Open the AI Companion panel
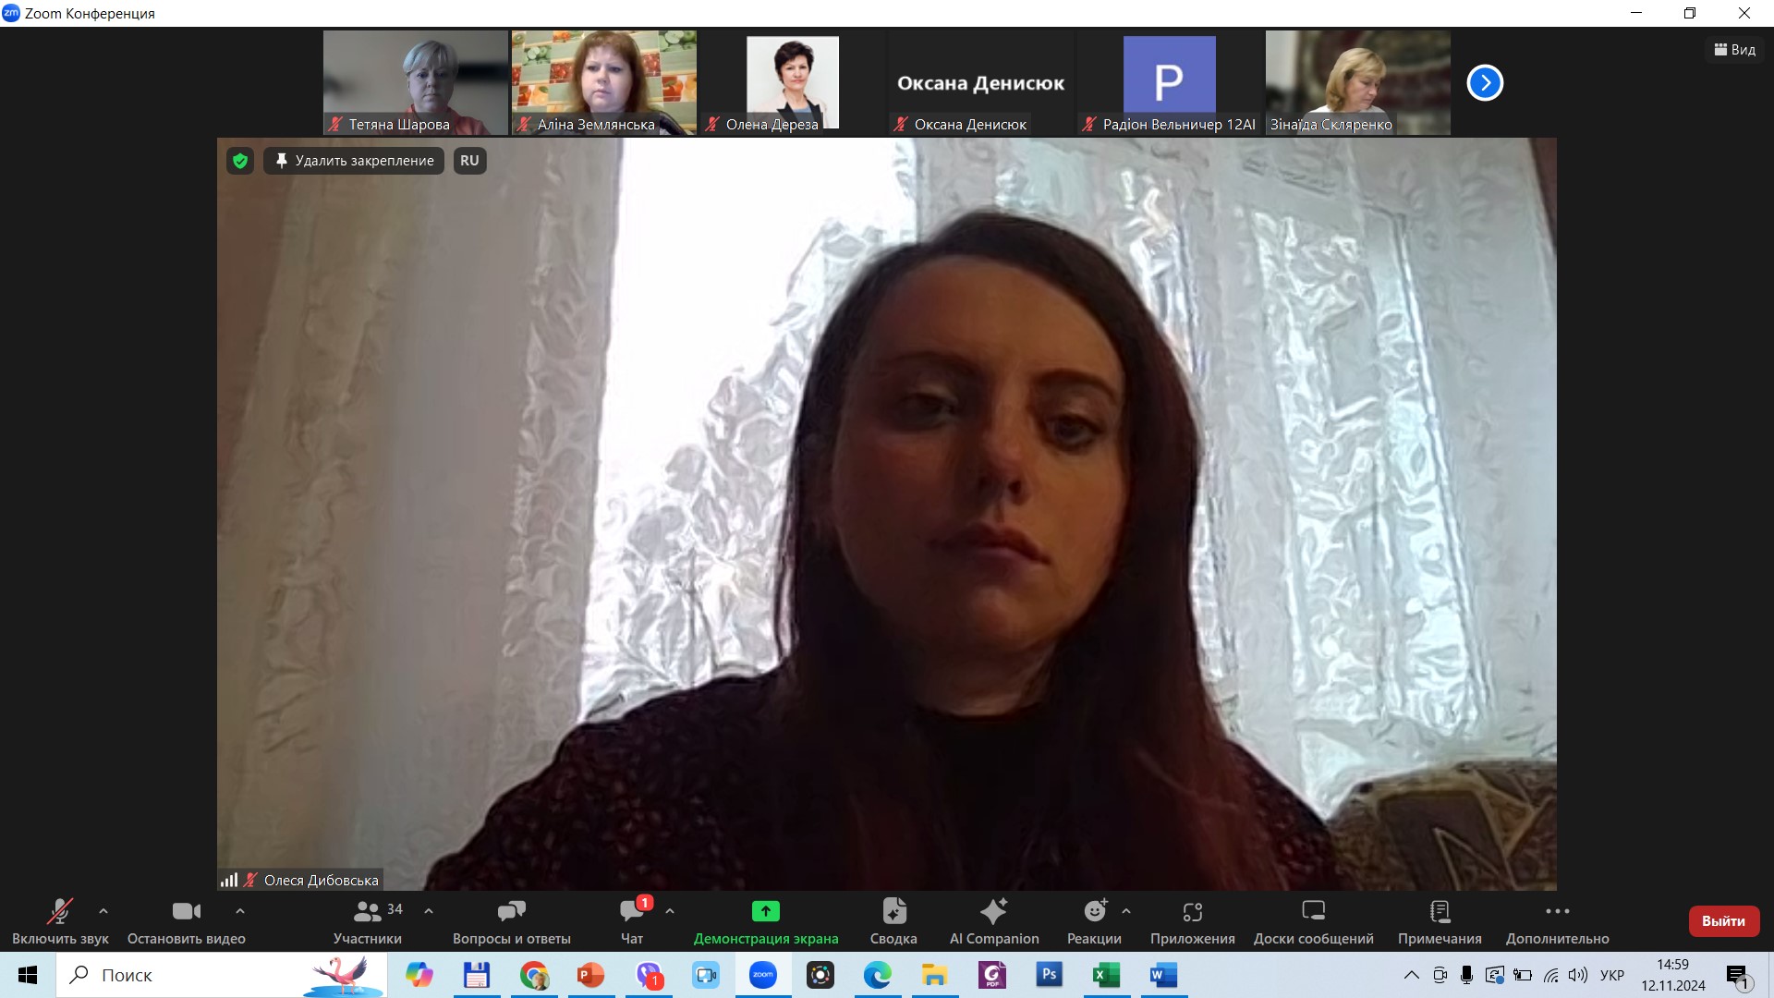 click(x=993, y=921)
